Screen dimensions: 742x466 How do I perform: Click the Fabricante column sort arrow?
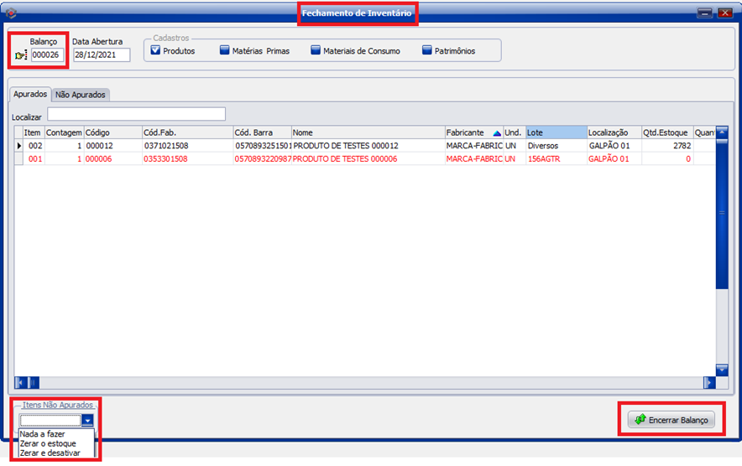496,132
